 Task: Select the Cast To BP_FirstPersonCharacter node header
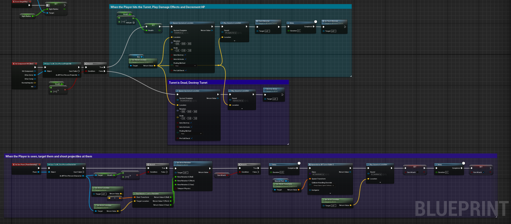click(x=66, y=165)
